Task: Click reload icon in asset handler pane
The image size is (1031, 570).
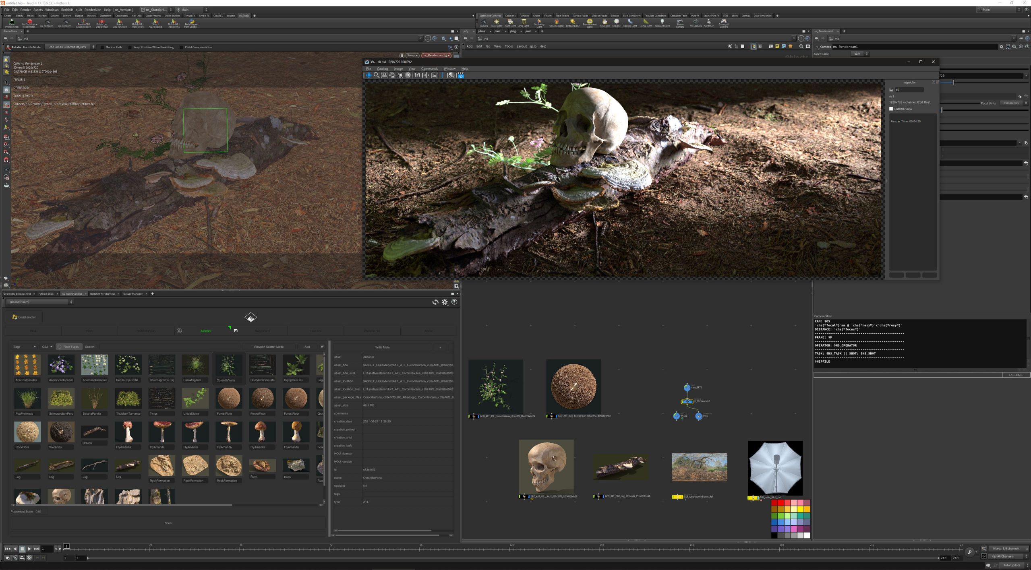Action: tap(435, 302)
